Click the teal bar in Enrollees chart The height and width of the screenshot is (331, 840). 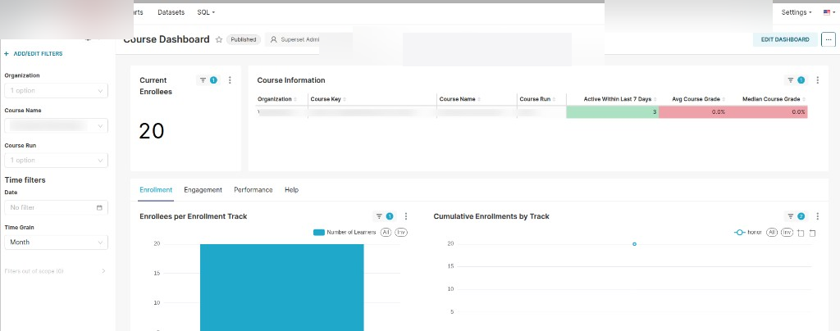tap(282, 287)
